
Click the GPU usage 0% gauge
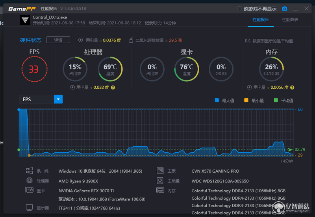pos(152,69)
